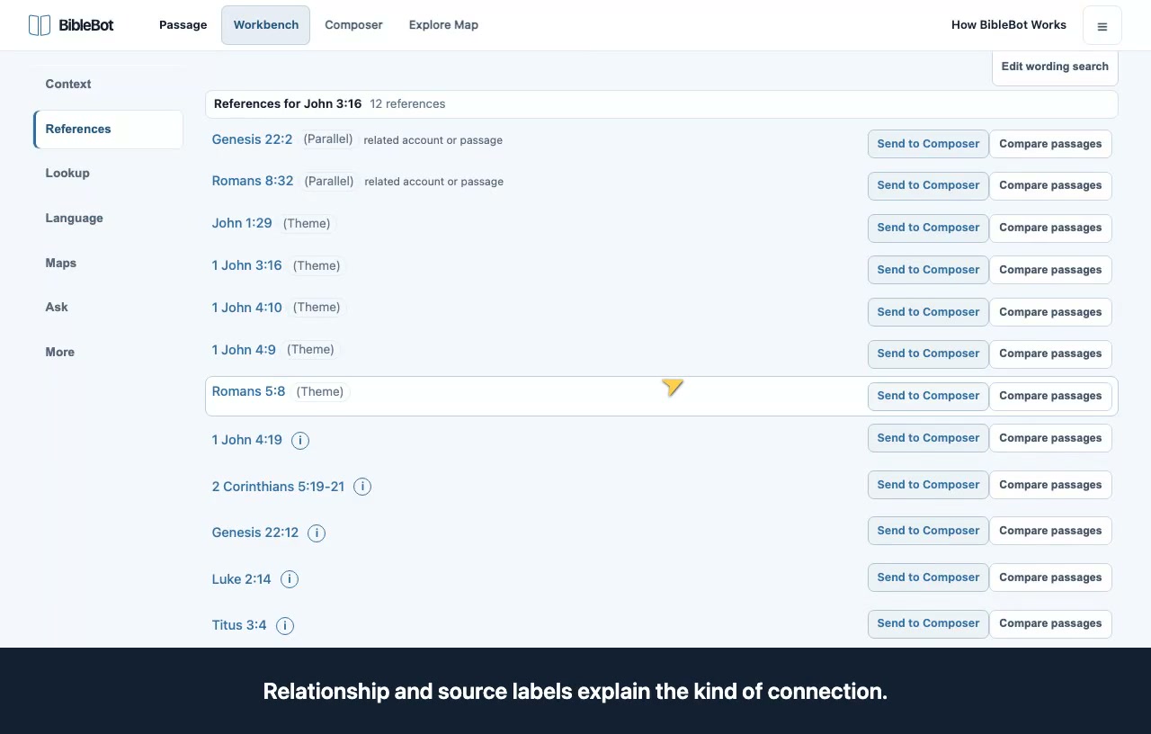Send Titus 3:4 to Composer
This screenshot has width=1151, height=734.
coord(928,623)
